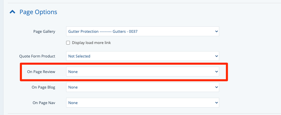Click the 'Quote Form Product' field label
Screen dimensions: 281x115
pyautogui.click(x=37, y=56)
